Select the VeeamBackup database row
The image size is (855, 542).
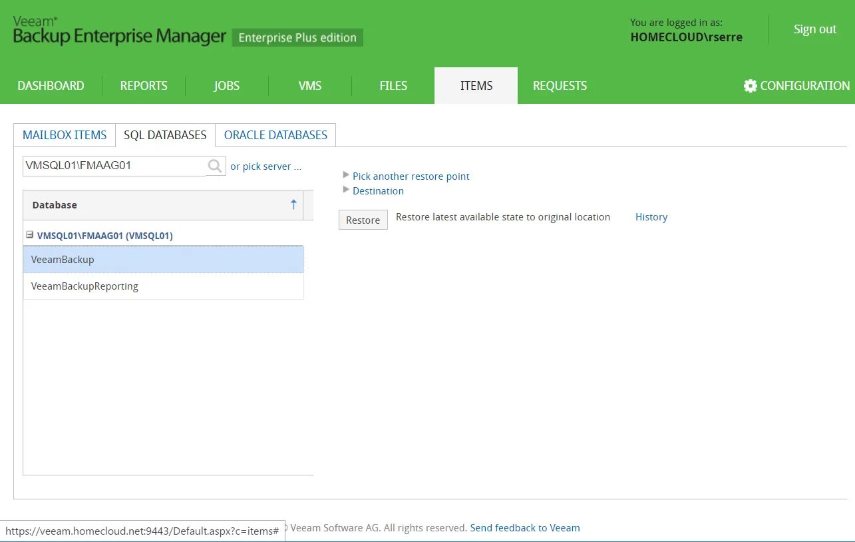164,260
